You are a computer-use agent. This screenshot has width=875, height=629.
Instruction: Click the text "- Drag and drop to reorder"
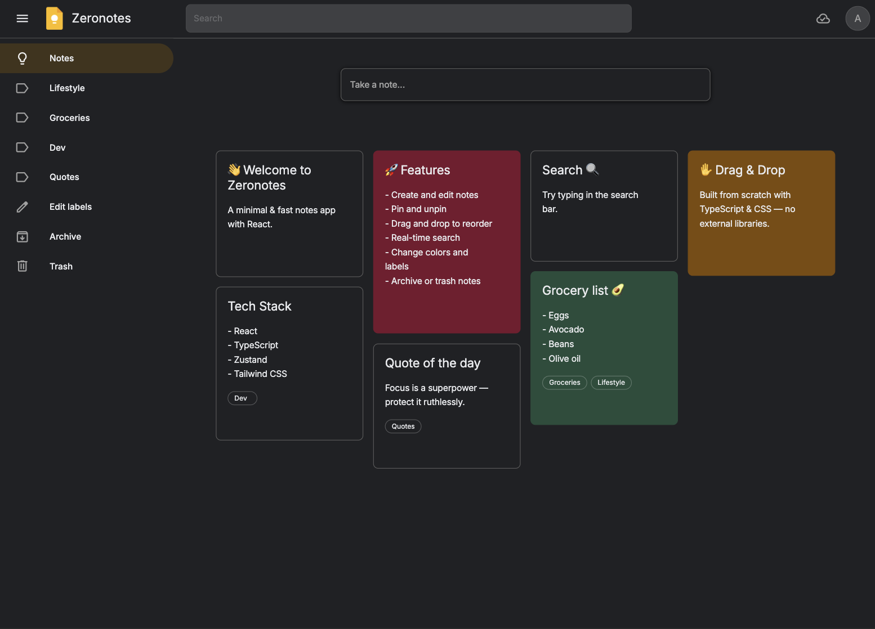tap(439, 224)
